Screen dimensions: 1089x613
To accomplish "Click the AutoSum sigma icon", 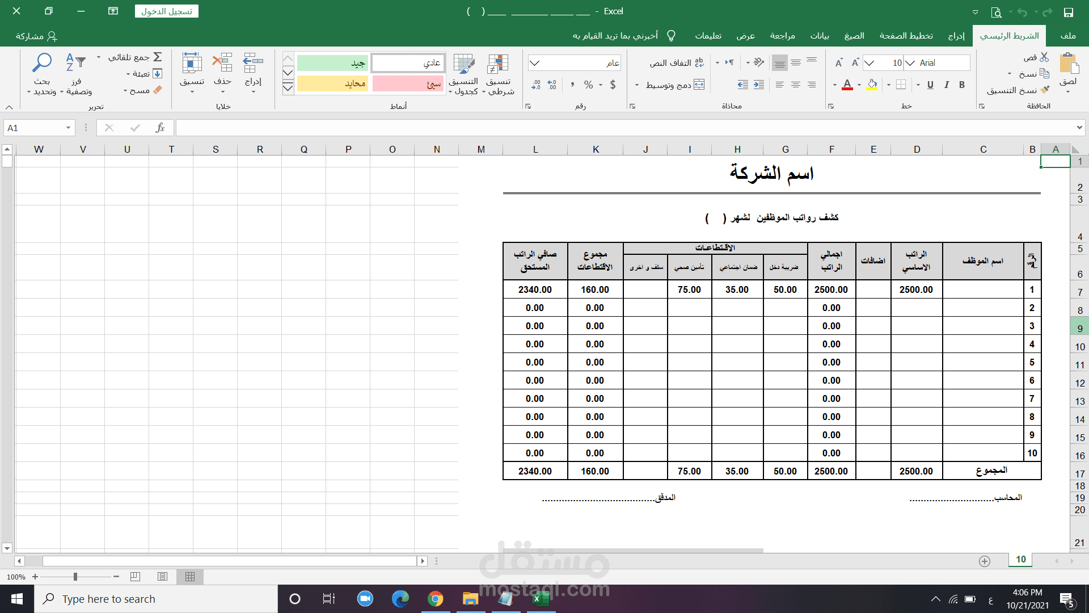I will [158, 57].
